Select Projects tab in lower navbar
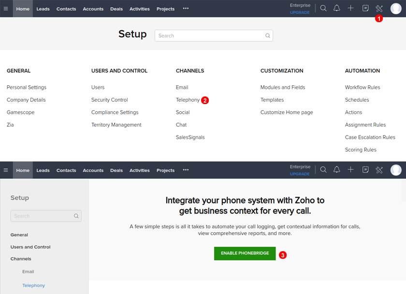The image size is (406, 294). pos(165,170)
